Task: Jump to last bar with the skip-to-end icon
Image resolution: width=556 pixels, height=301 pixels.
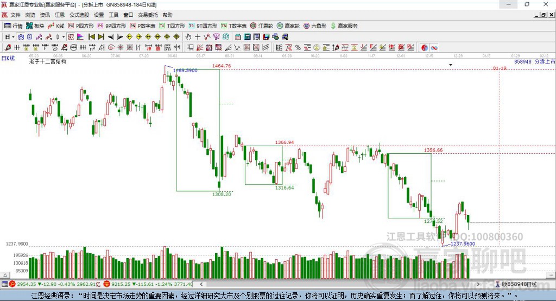Action: [101, 37]
